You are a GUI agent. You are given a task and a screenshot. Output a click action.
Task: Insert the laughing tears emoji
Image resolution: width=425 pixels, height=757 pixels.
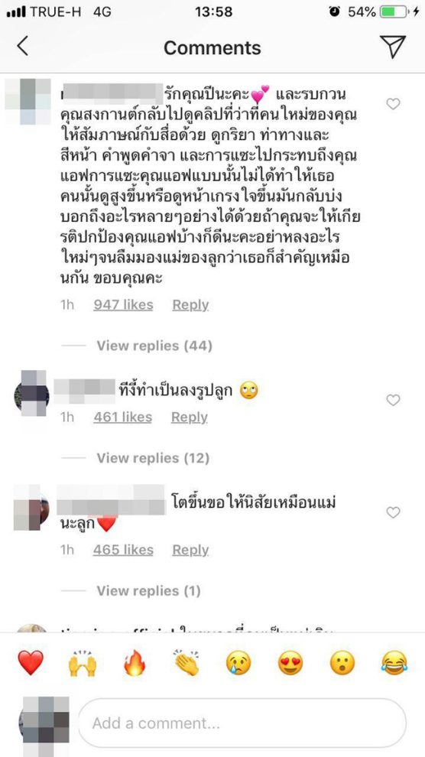point(394,663)
